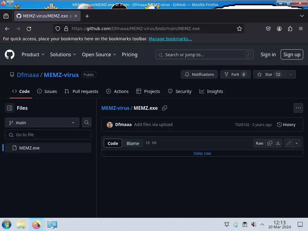Open the Pull requests tab
Image resolution: width=308 pixels, height=231 pixels.
click(81, 91)
